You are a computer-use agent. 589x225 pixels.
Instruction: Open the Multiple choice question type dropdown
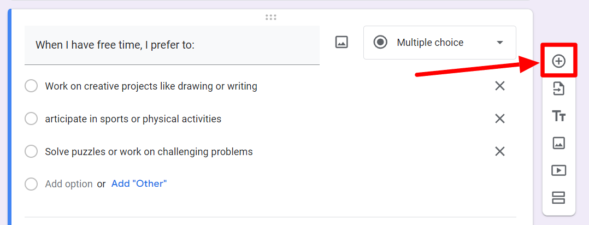(x=439, y=43)
